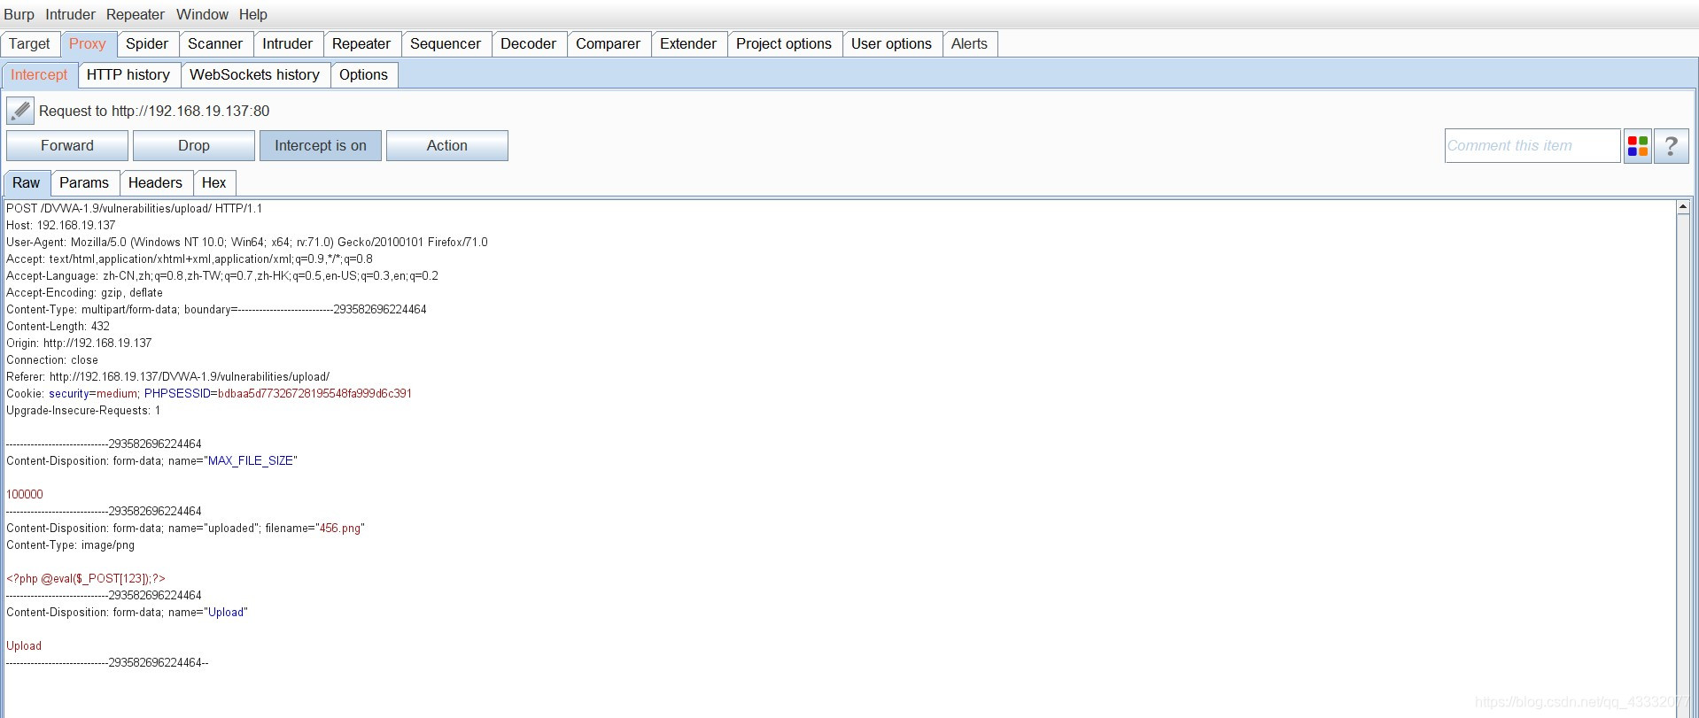Click the Comment this item field
Image resolution: width=1699 pixels, height=718 pixels.
pos(1532,146)
